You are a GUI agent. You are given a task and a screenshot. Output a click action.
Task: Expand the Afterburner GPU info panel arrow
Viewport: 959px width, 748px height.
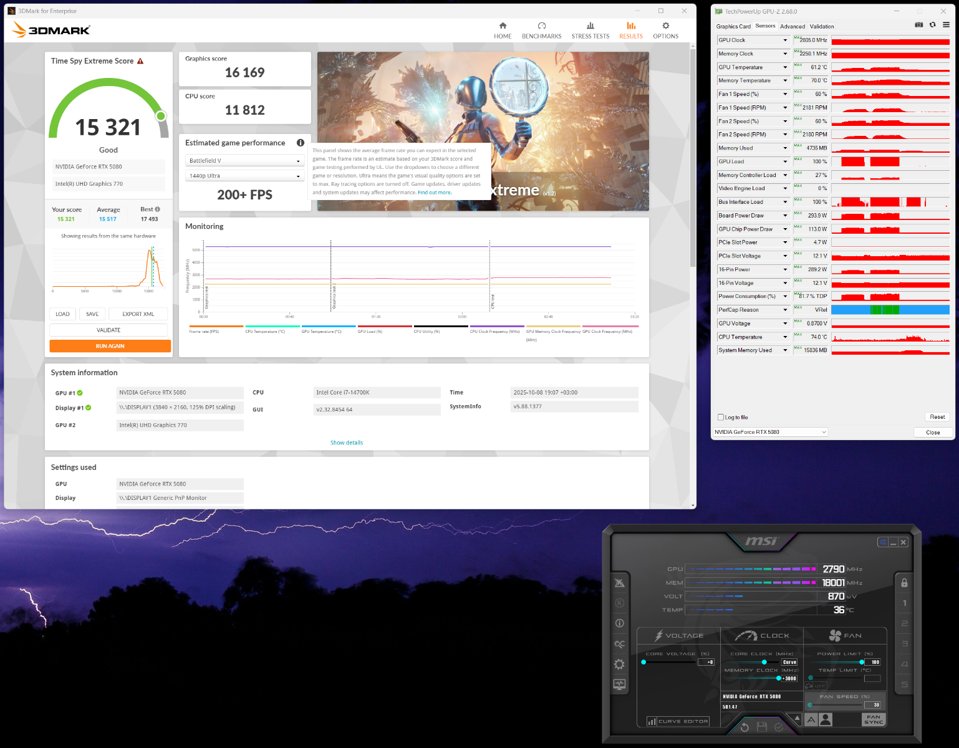(796, 718)
